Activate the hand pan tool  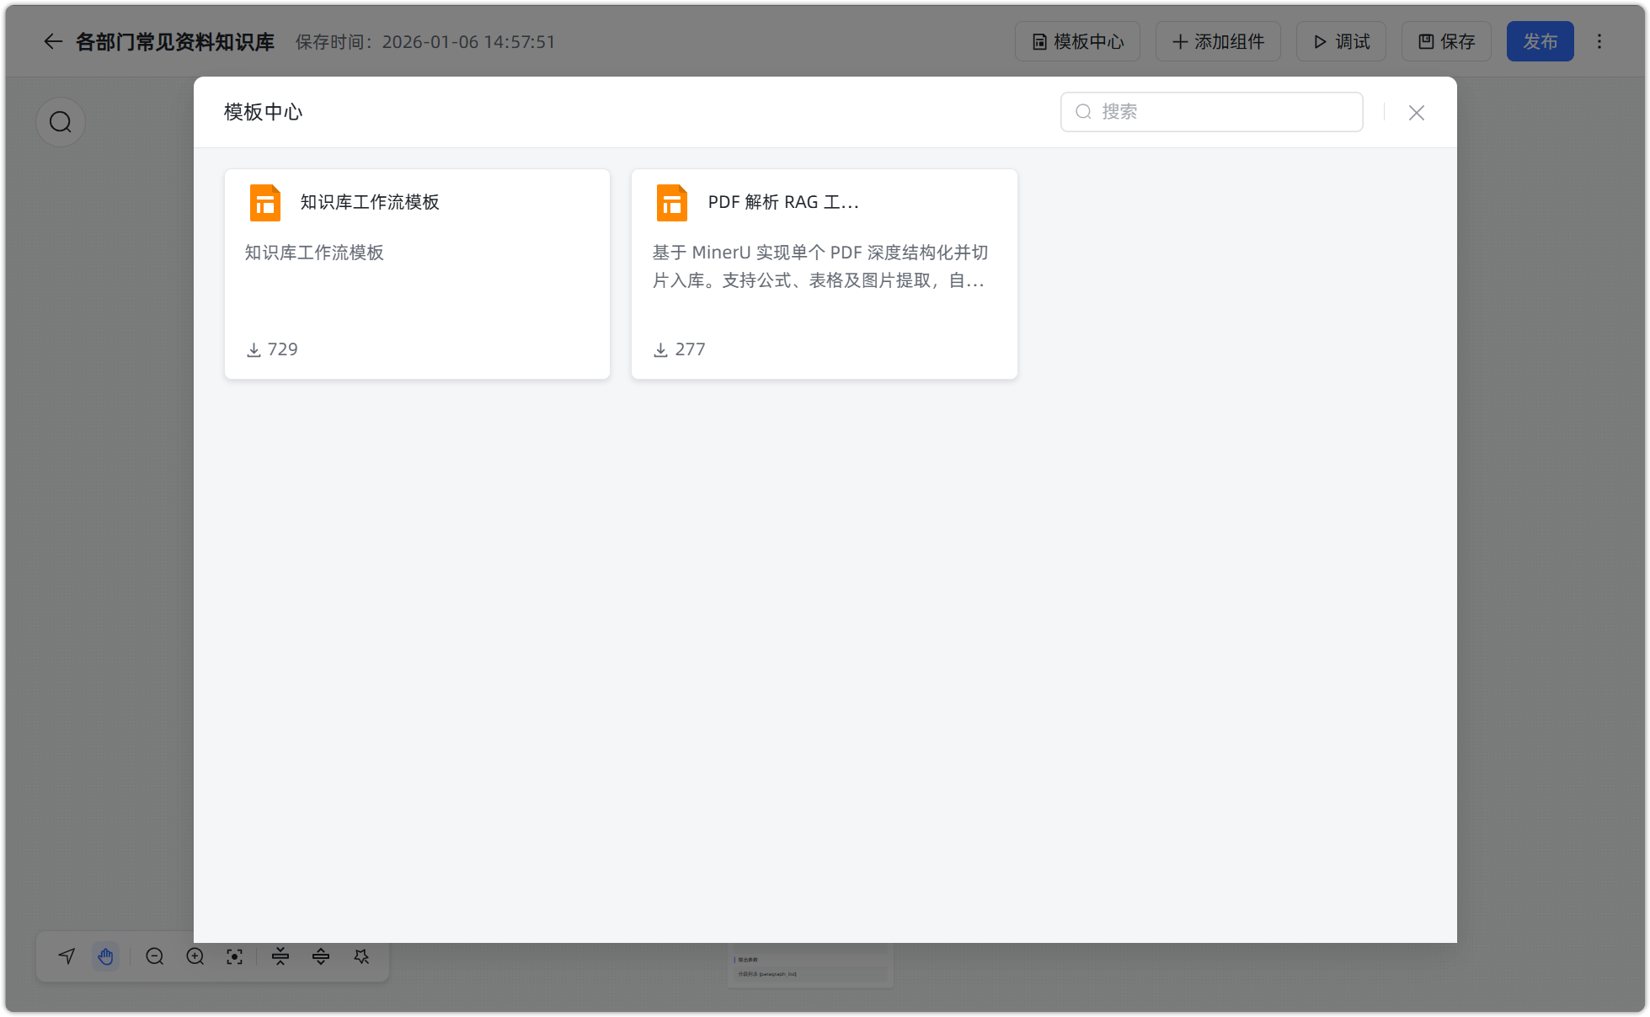click(105, 956)
